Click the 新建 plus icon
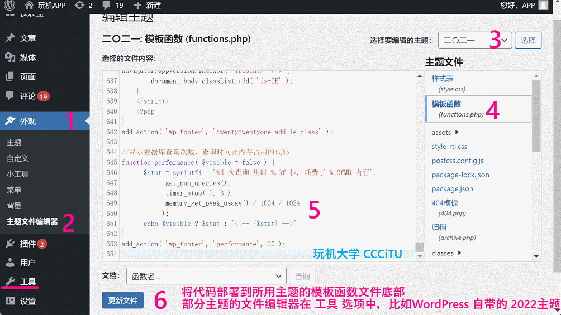This screenshot has width=561, height=315. (137, 6)
